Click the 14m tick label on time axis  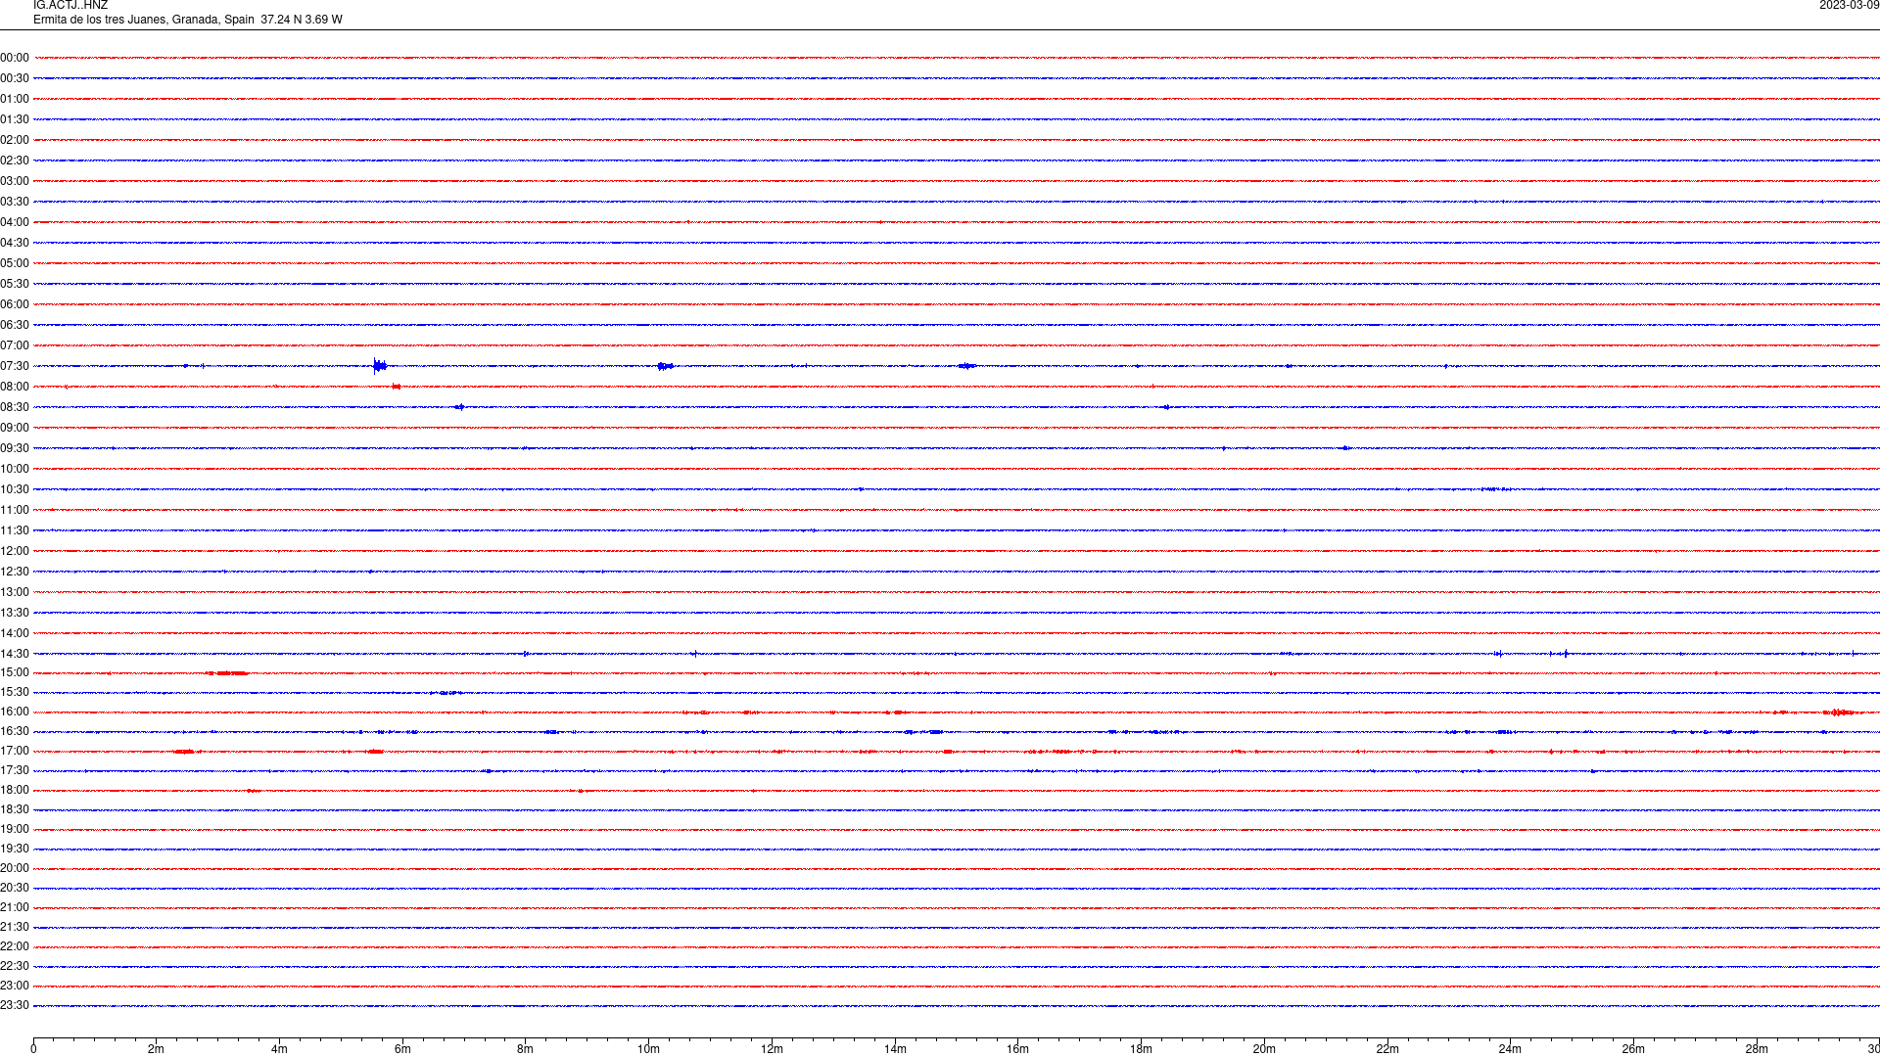tap(895, 1049)
